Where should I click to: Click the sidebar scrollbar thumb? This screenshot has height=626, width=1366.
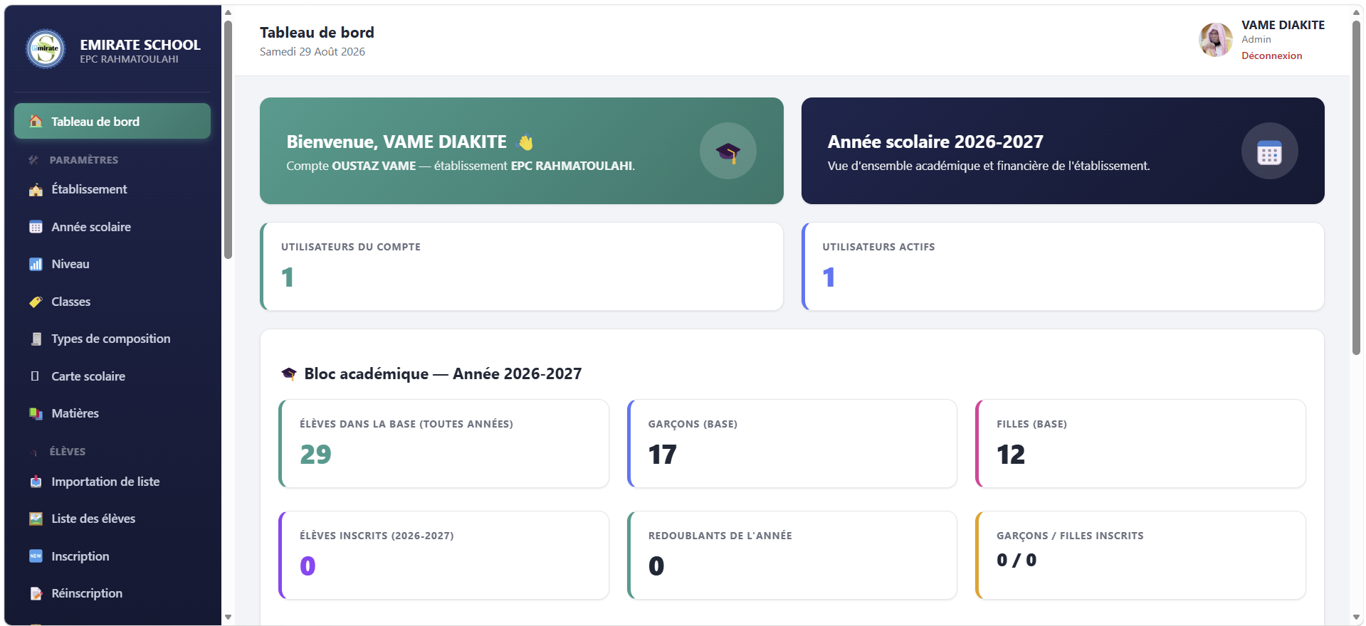click(x=228, y=140)
